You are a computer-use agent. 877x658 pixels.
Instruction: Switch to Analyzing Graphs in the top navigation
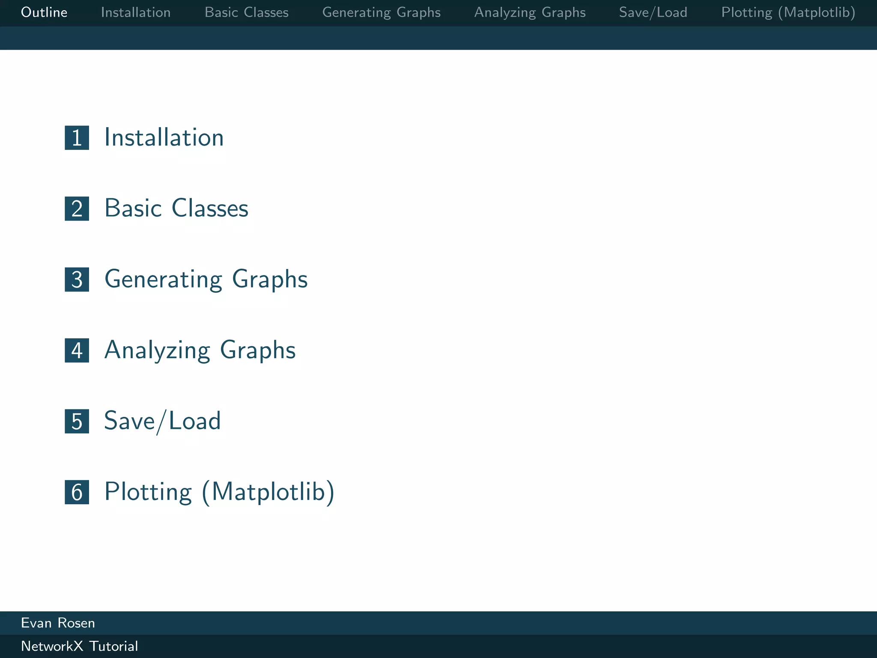pyautogui.click(x=530, y=13)
